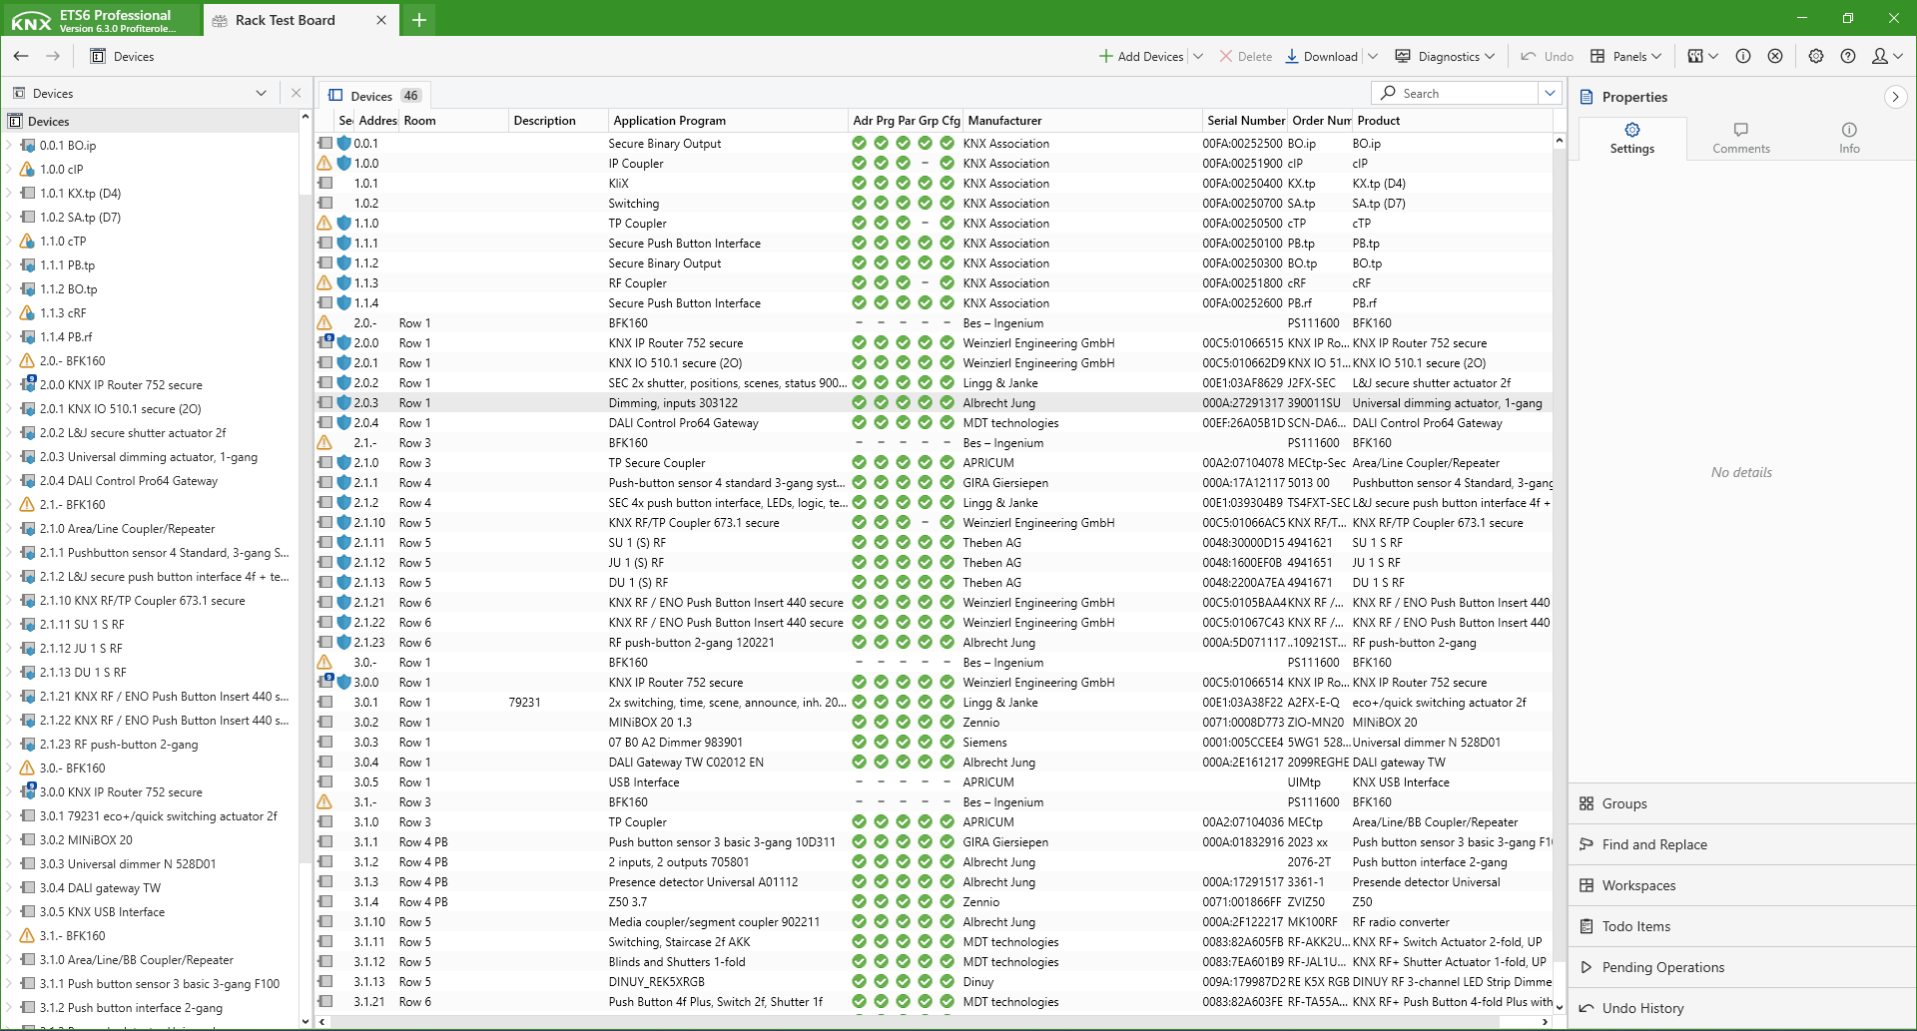Go back with the left arrow
The width and height of the screenshot is (1917, 1031).
tap(21, 56)
